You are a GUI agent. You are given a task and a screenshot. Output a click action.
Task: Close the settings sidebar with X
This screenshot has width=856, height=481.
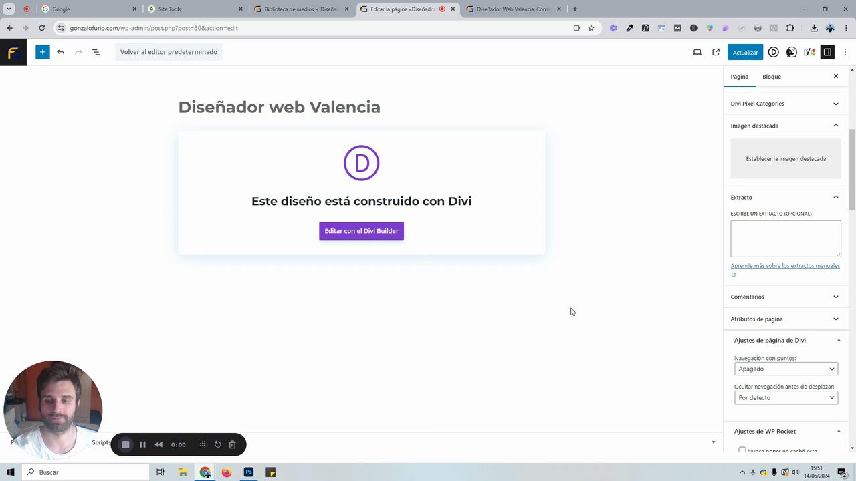(835, 77)
